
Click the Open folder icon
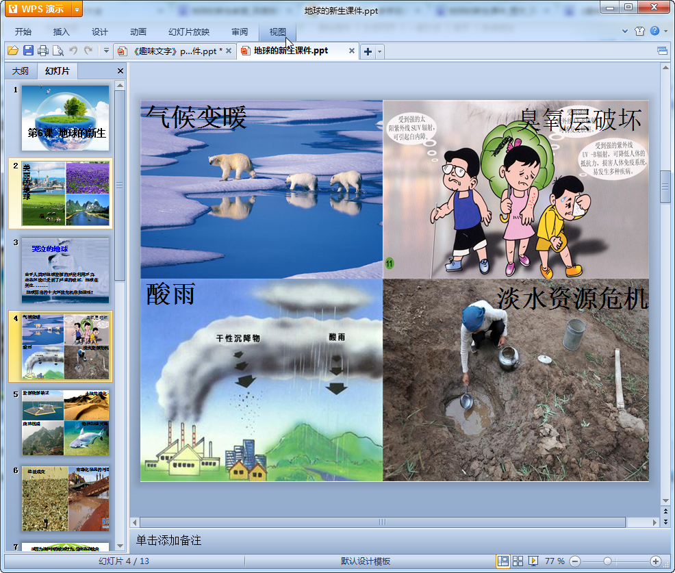tap(13, 51)
